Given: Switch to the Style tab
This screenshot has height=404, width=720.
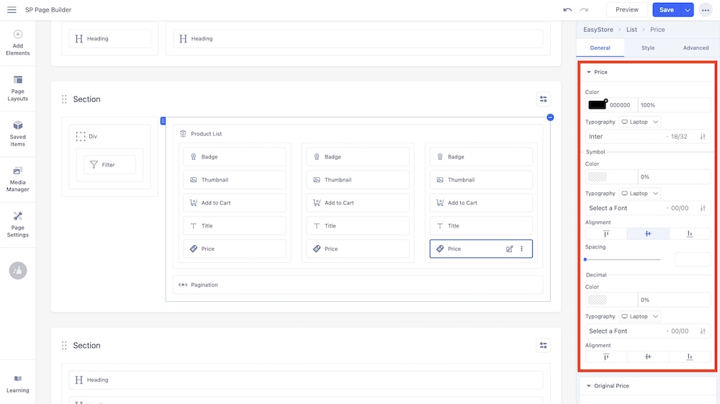Looking at the screenshot, I should [x=648, y=48].
